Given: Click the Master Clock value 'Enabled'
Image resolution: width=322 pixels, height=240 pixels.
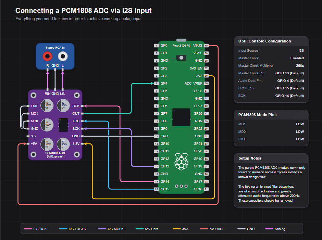Looking at the screenshot, I should tap(297, 58).
